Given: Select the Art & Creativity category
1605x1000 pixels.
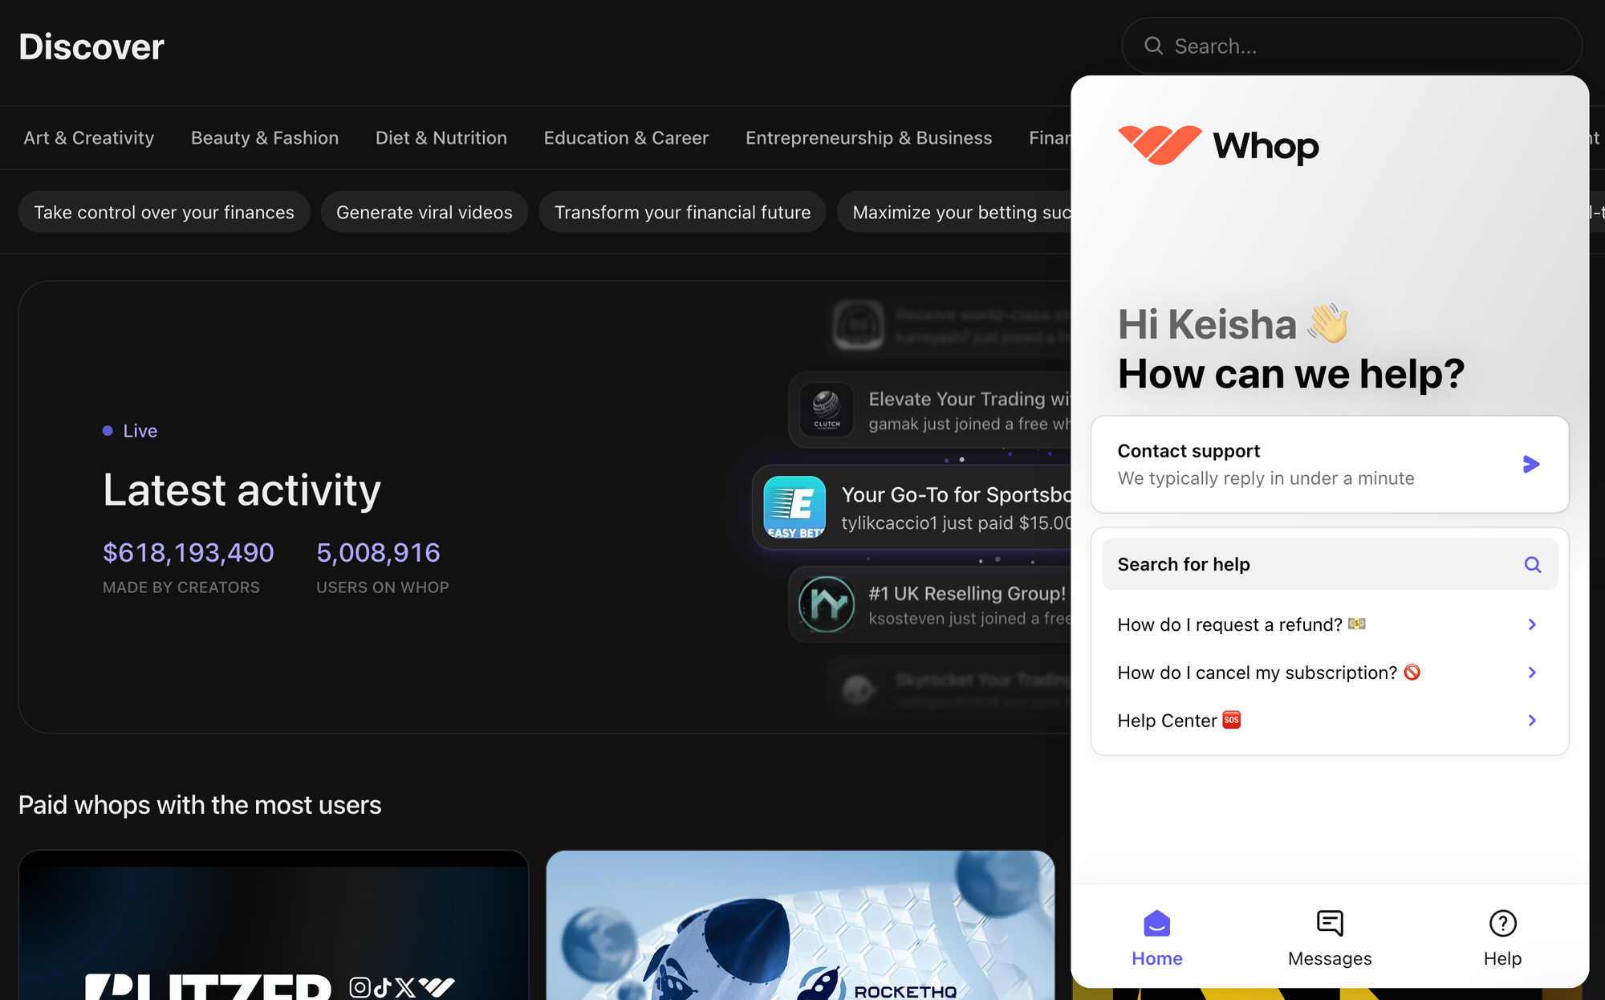Looking at the screenshot, I should [x=89, y=138].
